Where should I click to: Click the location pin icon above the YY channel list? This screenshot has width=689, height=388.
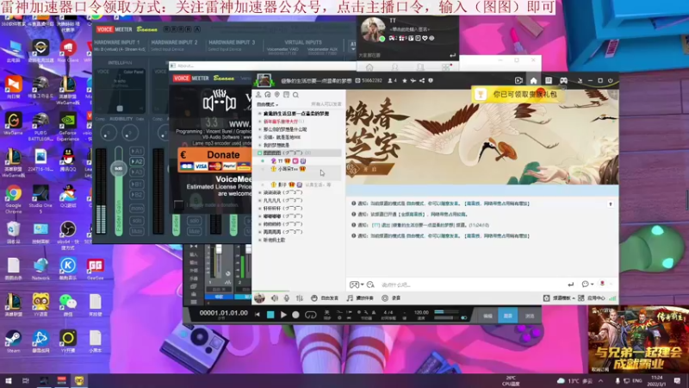(276, 95)
